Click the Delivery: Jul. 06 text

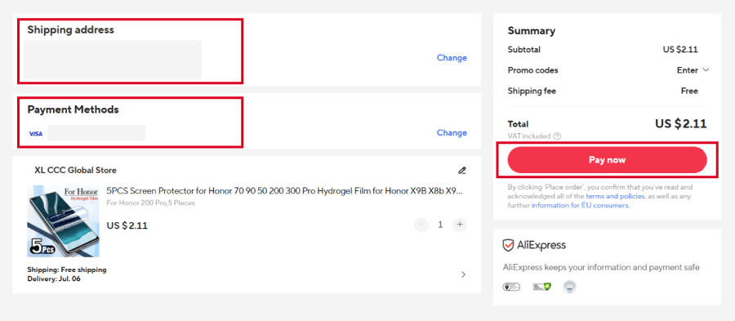coord(53,279)
